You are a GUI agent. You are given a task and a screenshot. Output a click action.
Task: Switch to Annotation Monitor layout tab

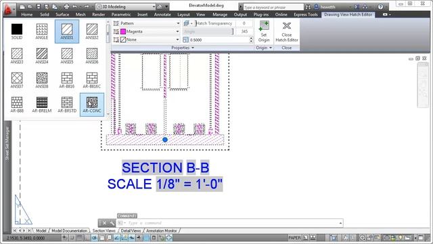(x=162, y=230)
